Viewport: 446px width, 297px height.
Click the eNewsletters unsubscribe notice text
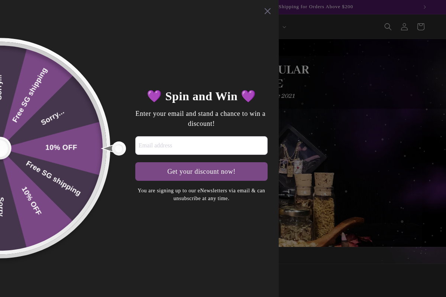[x=201, y=195]
